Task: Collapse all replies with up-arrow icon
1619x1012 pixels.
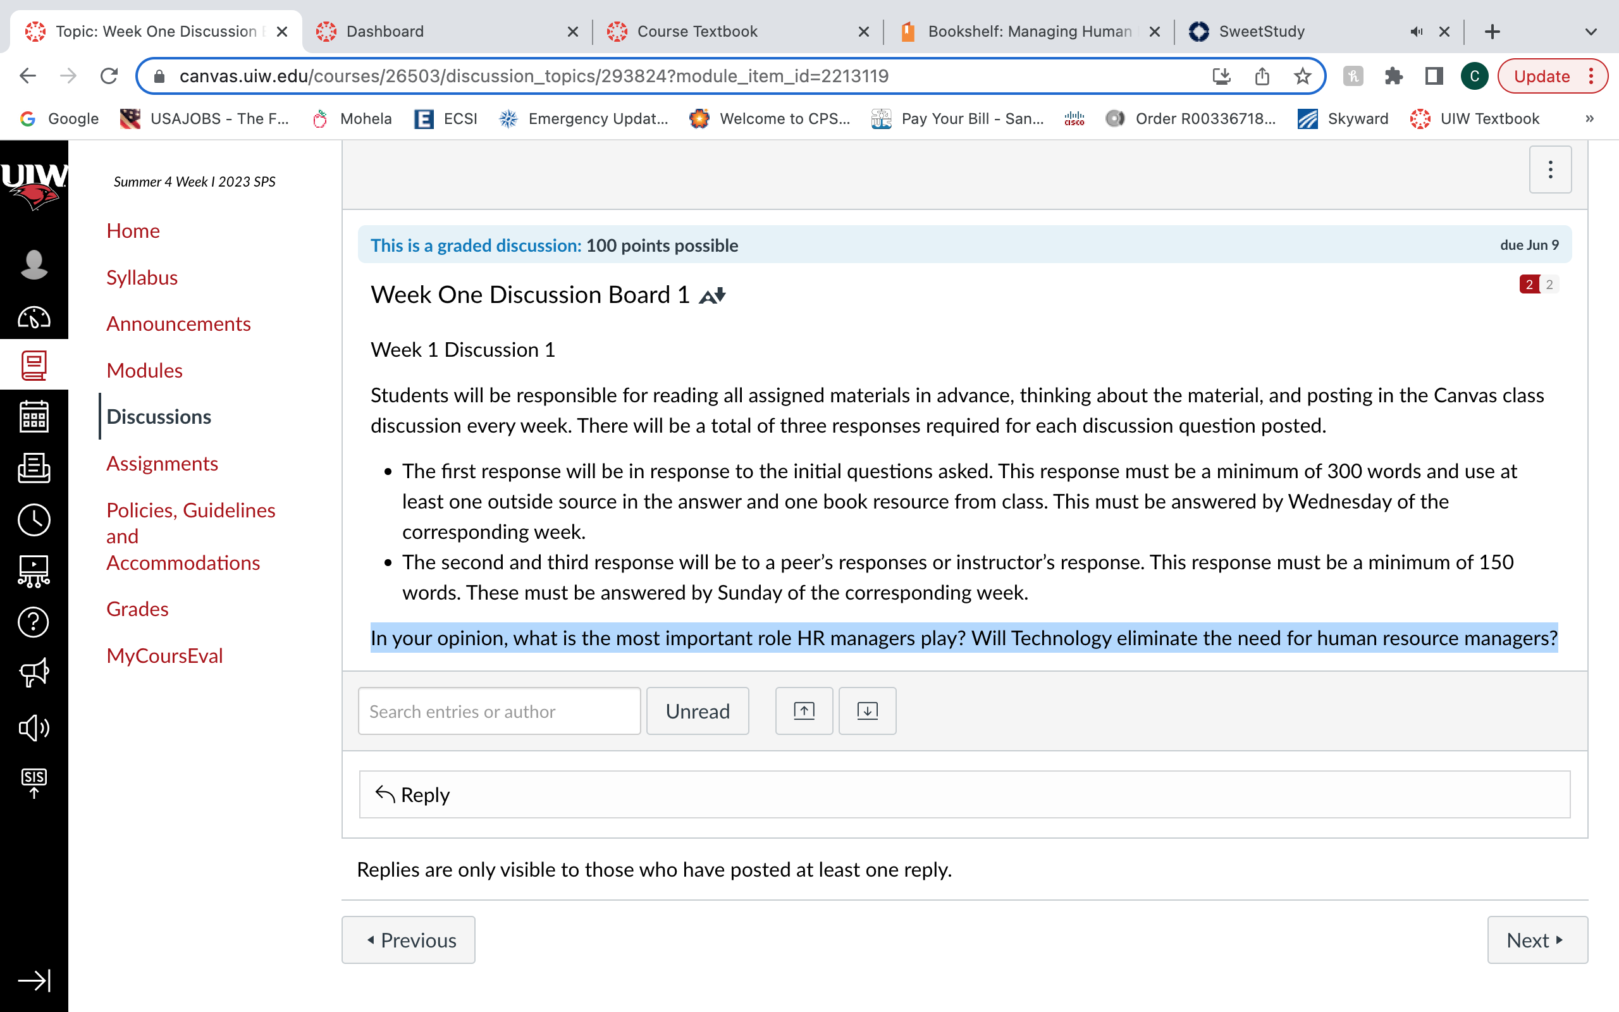Action: click(x=804, y=711)
